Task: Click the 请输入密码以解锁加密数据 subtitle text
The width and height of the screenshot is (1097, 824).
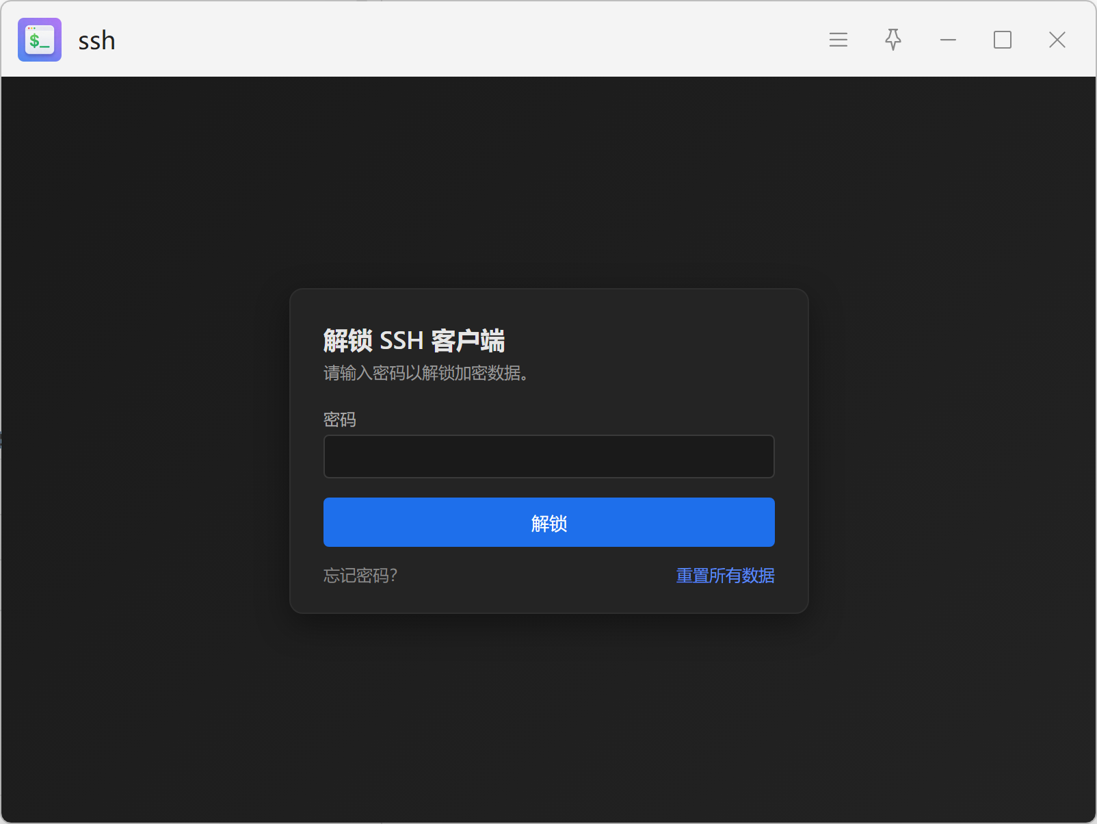Action: 425,373
